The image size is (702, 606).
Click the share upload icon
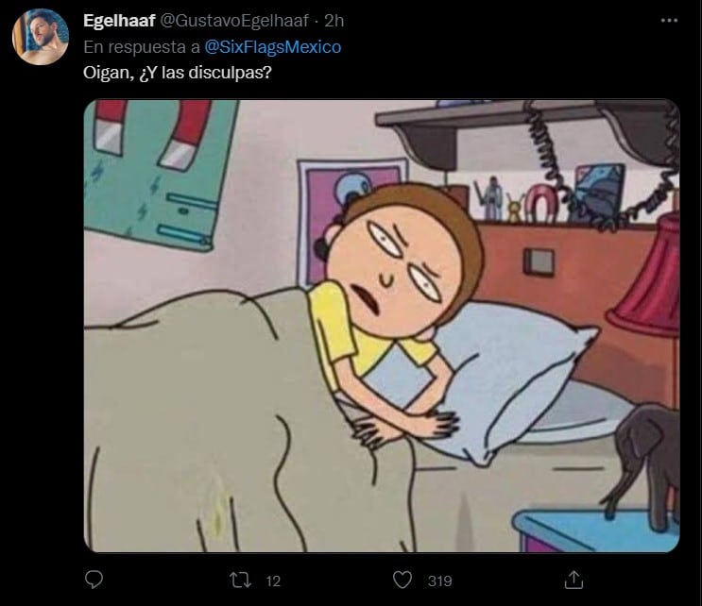574,579
